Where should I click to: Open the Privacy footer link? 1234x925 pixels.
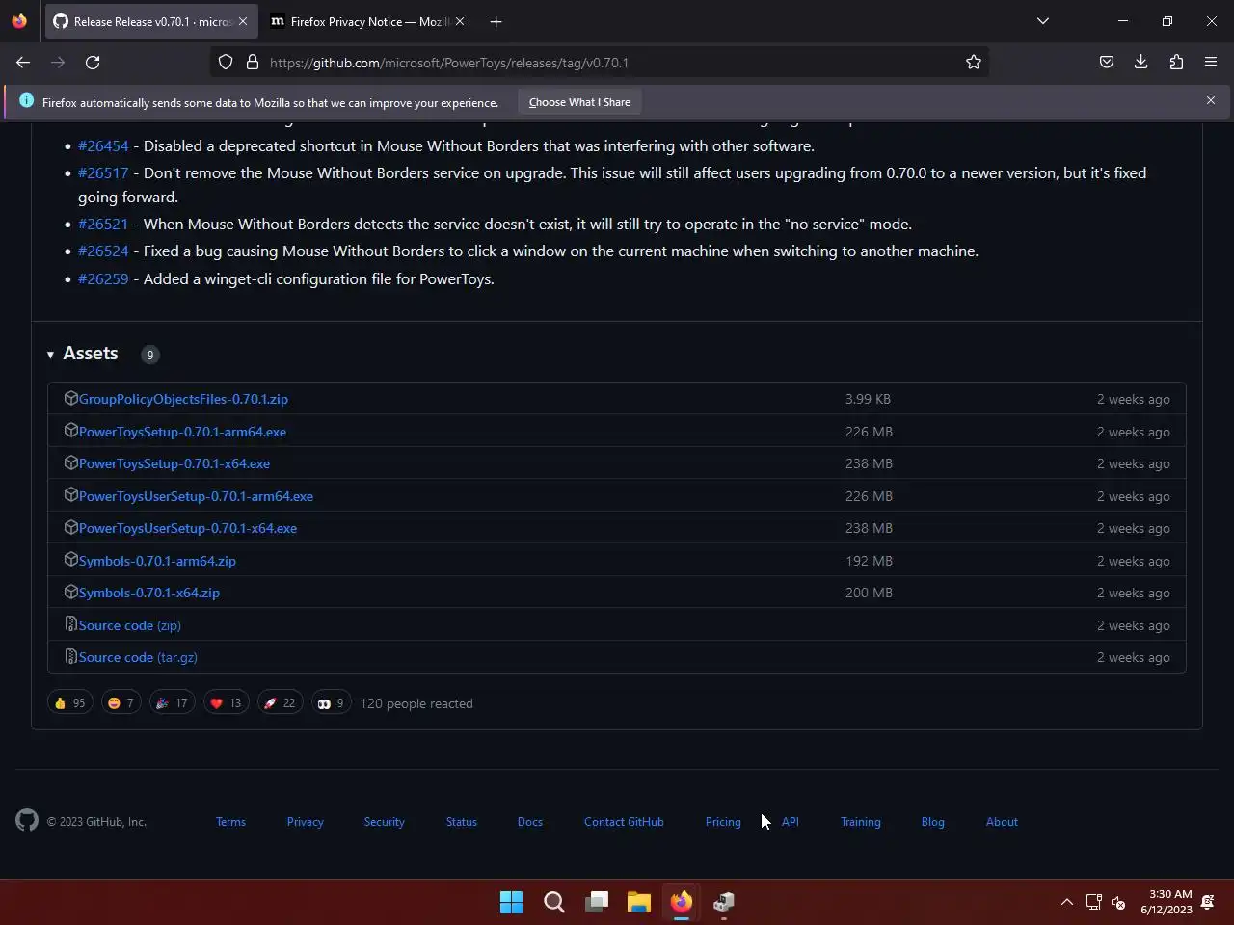305,822
